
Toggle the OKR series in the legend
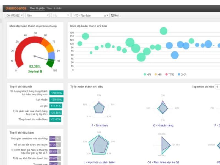point(182,75)
